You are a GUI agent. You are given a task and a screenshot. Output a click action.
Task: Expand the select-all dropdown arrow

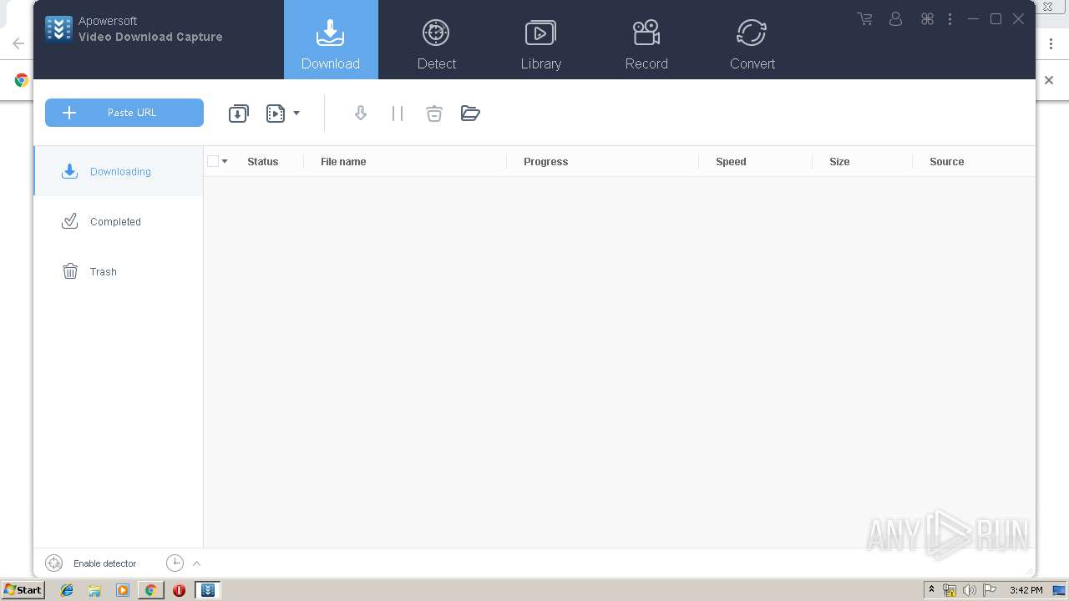tap(225, 161)
